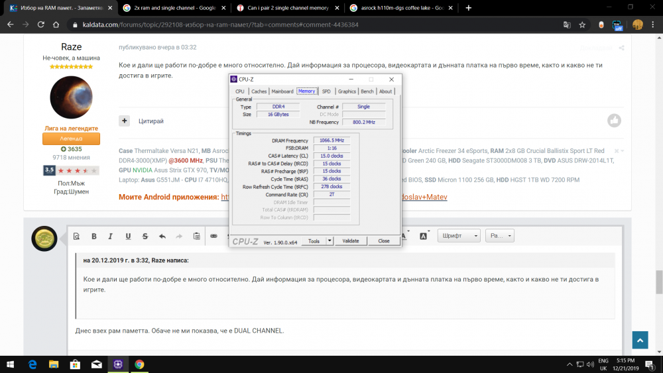The image size is (663, 373).
Task: Click the paste clipboard icon in the editor
Action: 197,236
